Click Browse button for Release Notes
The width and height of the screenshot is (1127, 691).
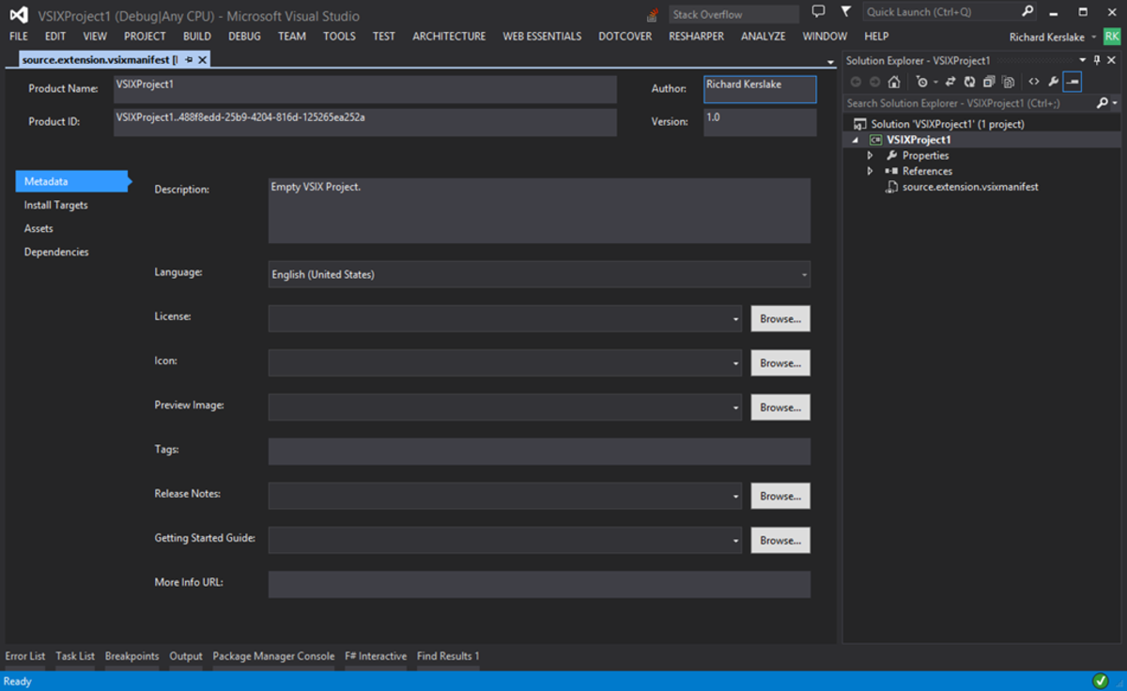[x=780, y=496]
